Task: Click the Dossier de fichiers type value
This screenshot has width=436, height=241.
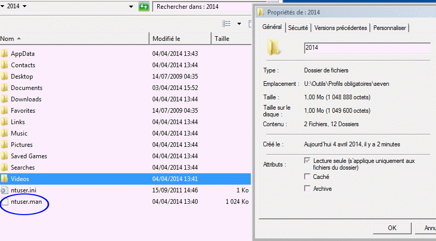Action: [x=326, y=70]
